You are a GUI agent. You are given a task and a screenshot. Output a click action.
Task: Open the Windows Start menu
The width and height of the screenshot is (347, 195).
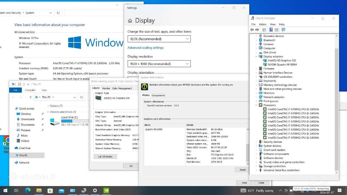(x=5, y=190)
